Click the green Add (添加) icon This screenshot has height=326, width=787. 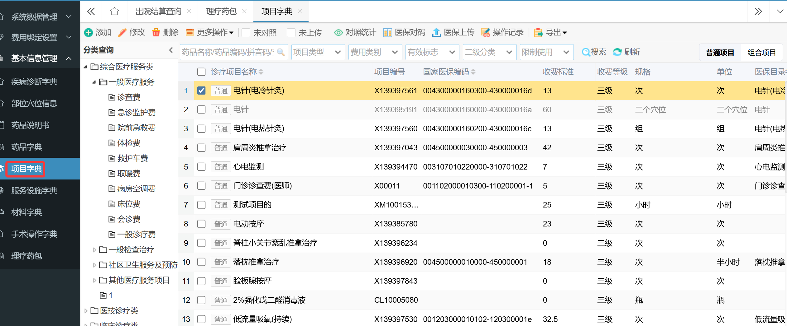point(89,33)
